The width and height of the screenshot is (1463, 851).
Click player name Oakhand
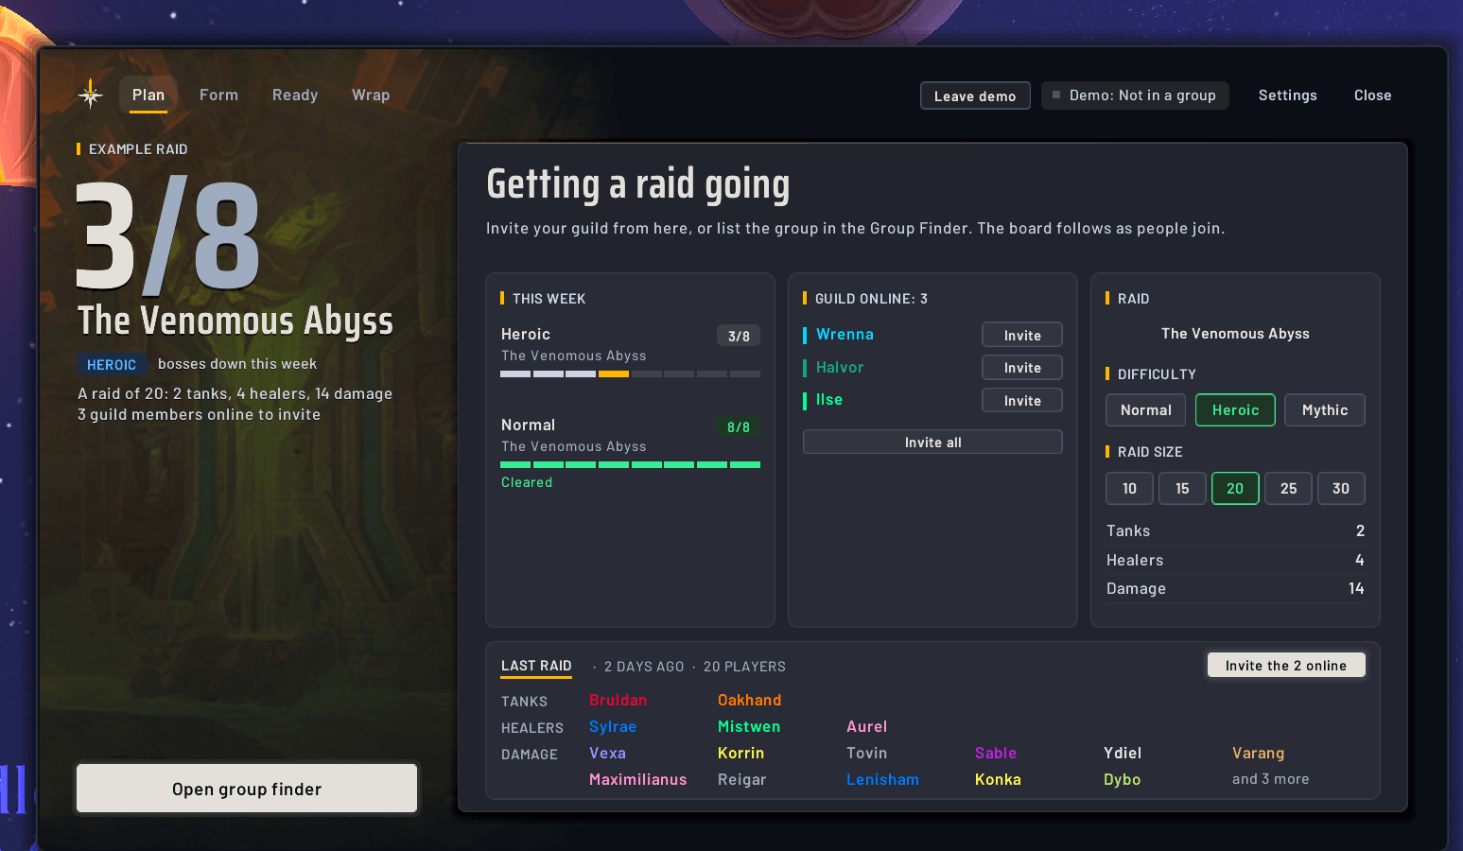(x=749, y=700)
